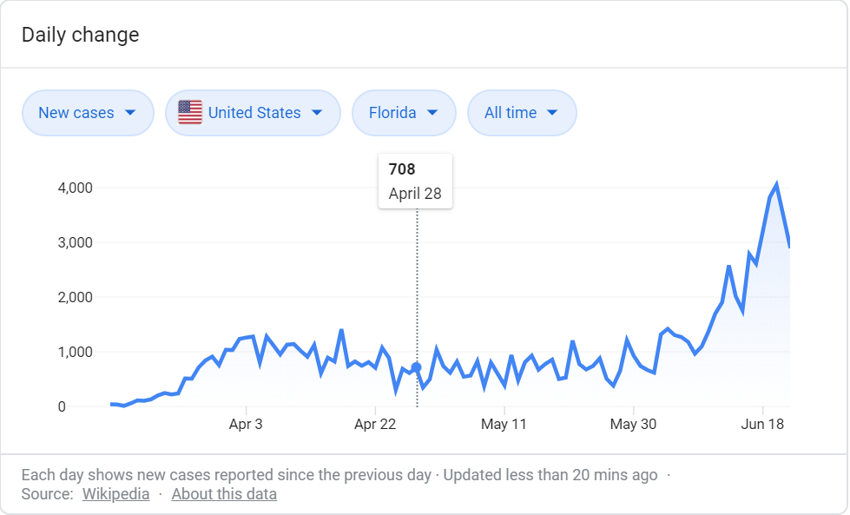Click the Apr 3 axis label
Screen dimensions: 850x515
click(246, 425)
